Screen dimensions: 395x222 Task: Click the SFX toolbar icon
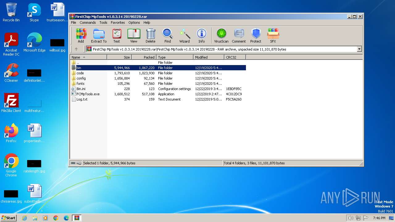[273, 35]
